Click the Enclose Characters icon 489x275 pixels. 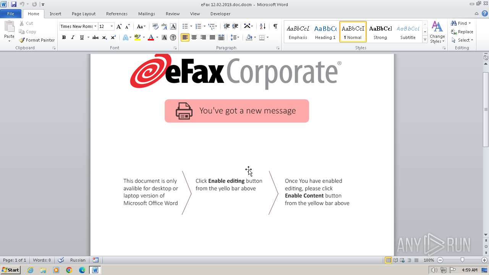(173, 37)
